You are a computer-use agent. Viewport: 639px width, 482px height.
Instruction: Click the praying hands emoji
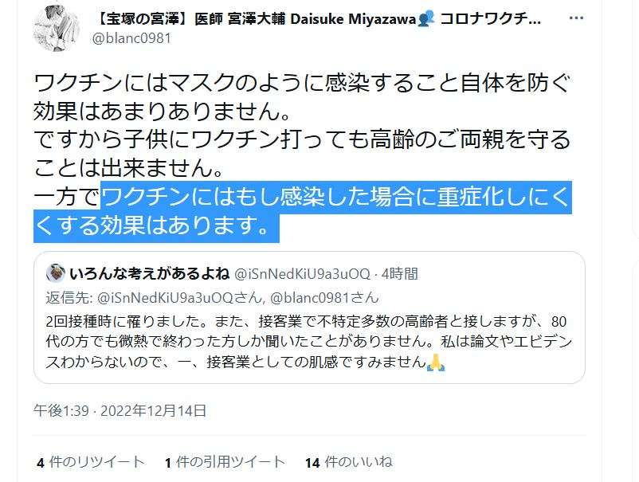click(x=436, y=362)
